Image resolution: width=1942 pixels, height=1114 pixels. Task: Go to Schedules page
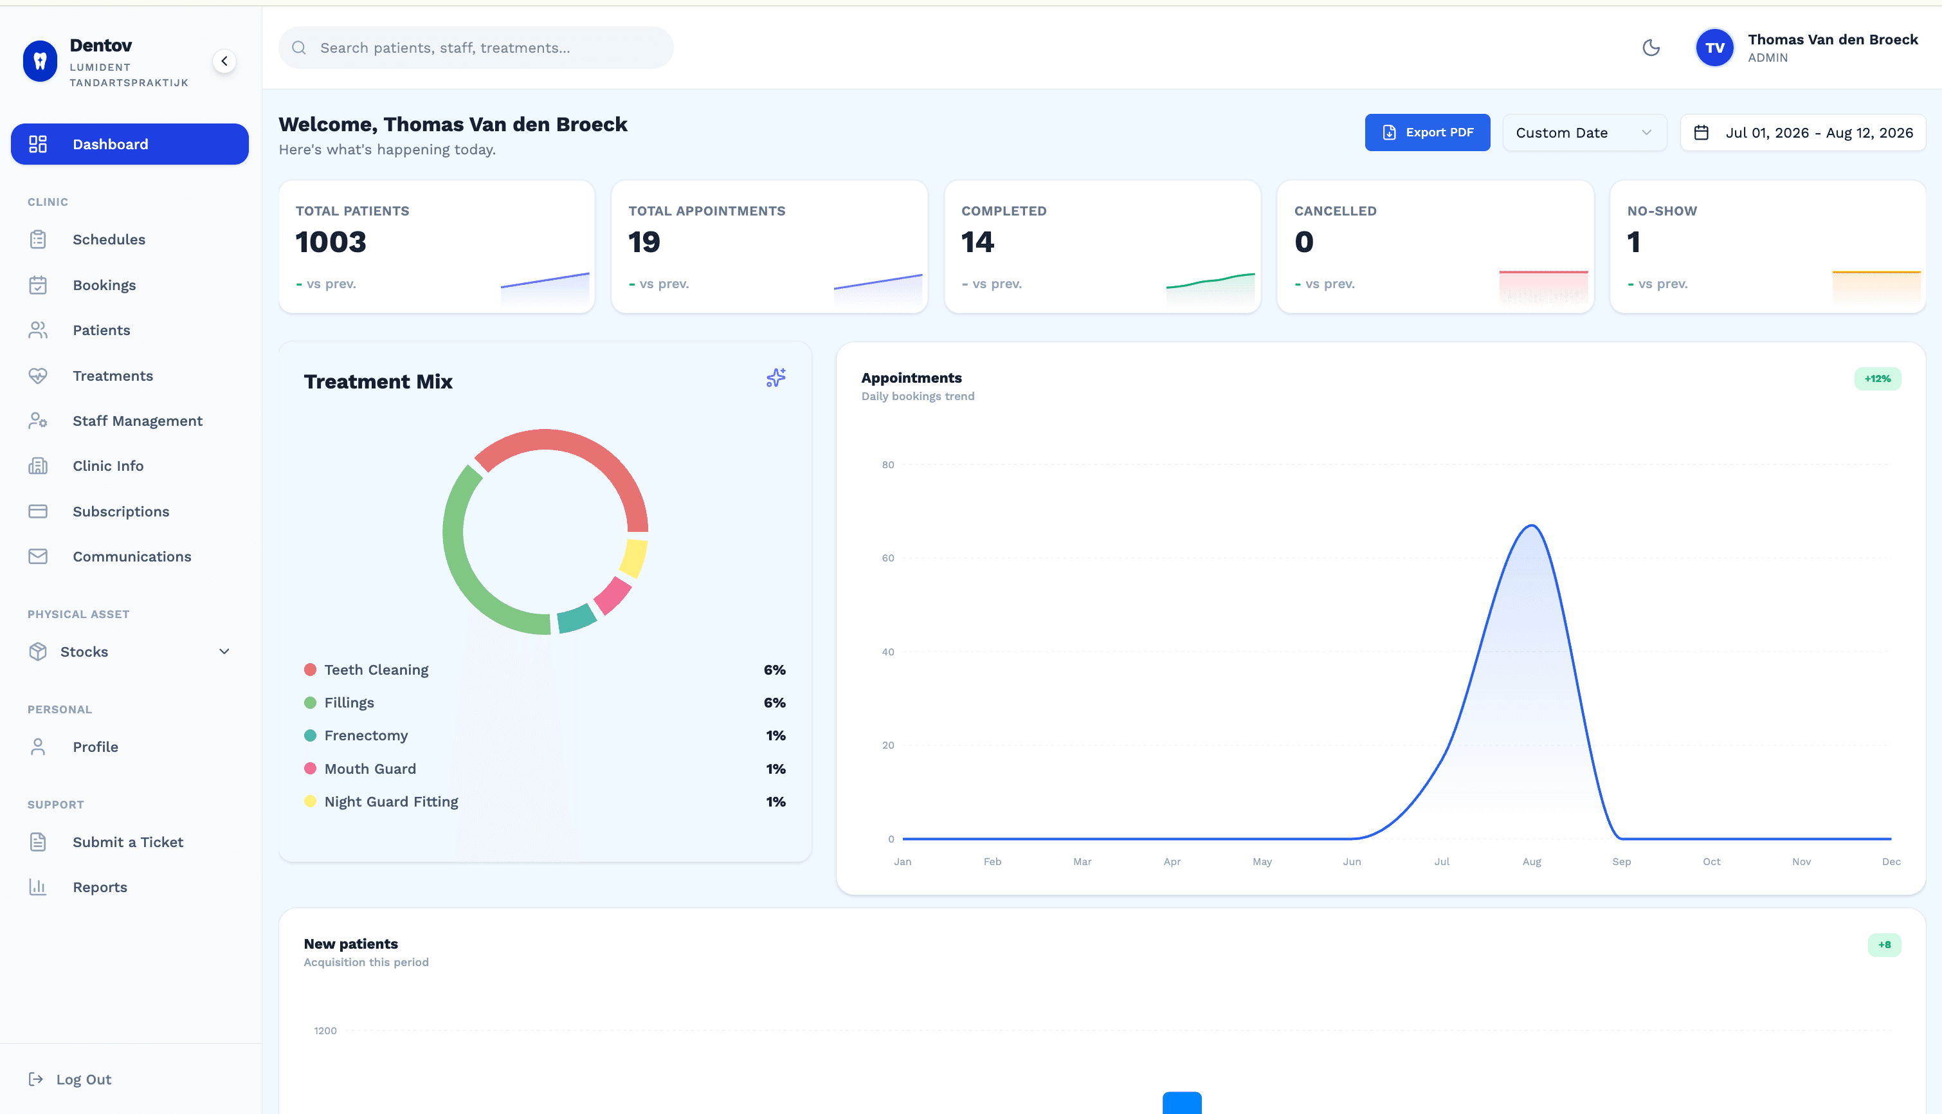point(129,239)
